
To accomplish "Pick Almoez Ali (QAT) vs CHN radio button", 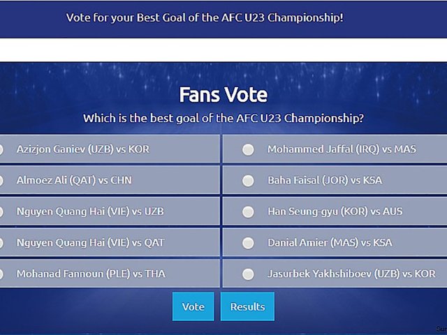I will (x=1, y=181).
